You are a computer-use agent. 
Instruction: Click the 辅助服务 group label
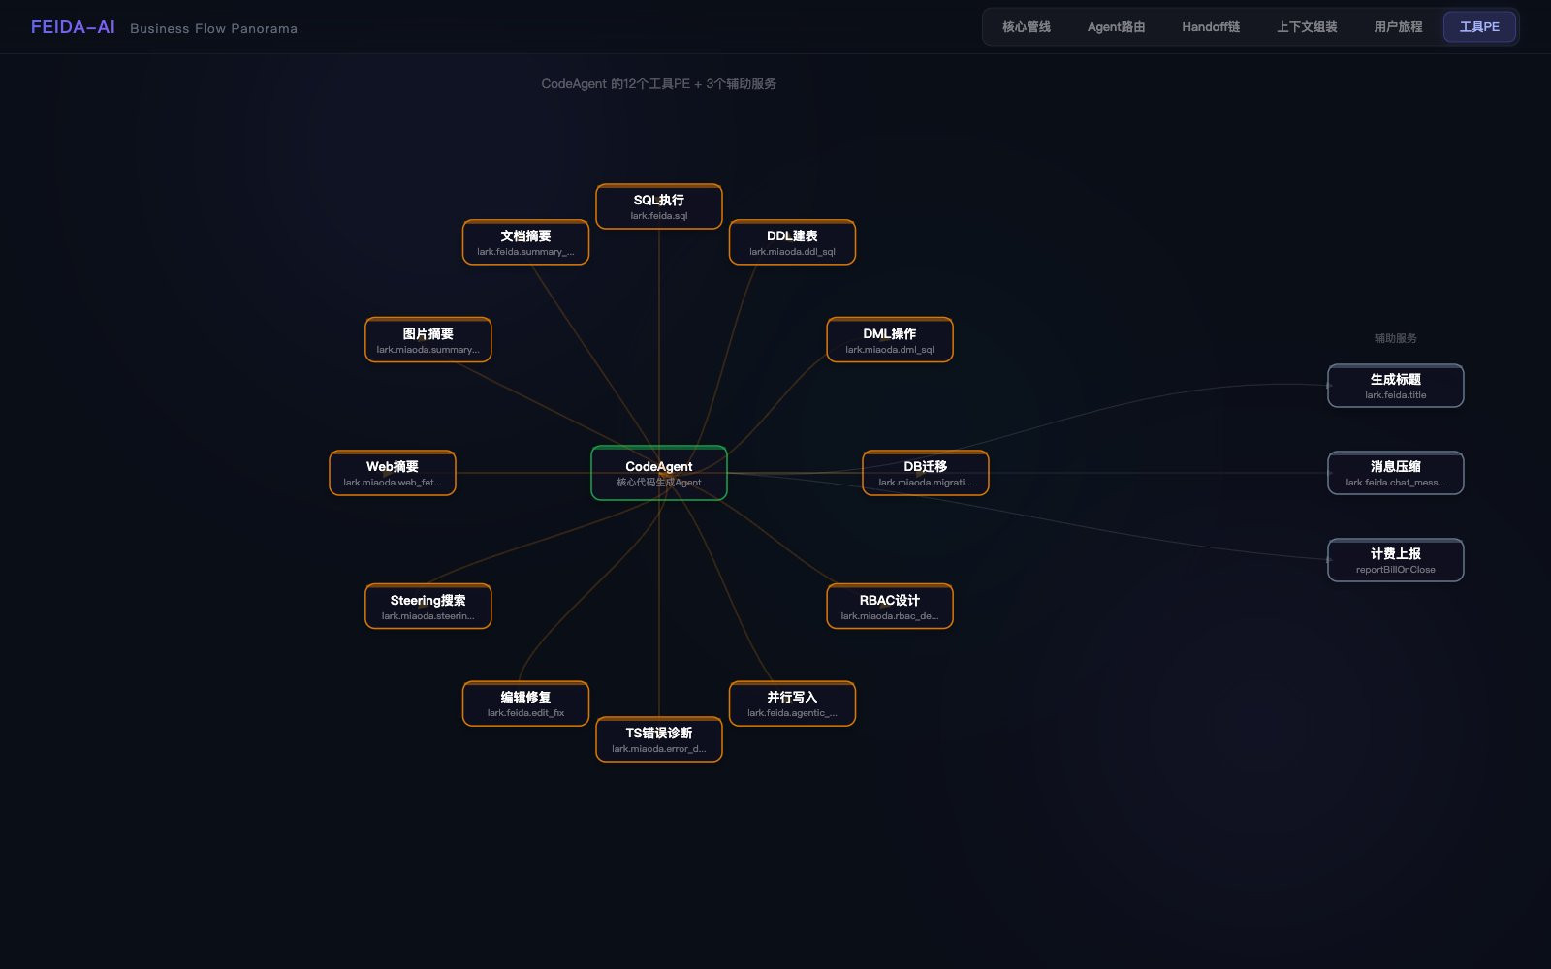[x=1396, y=338]
